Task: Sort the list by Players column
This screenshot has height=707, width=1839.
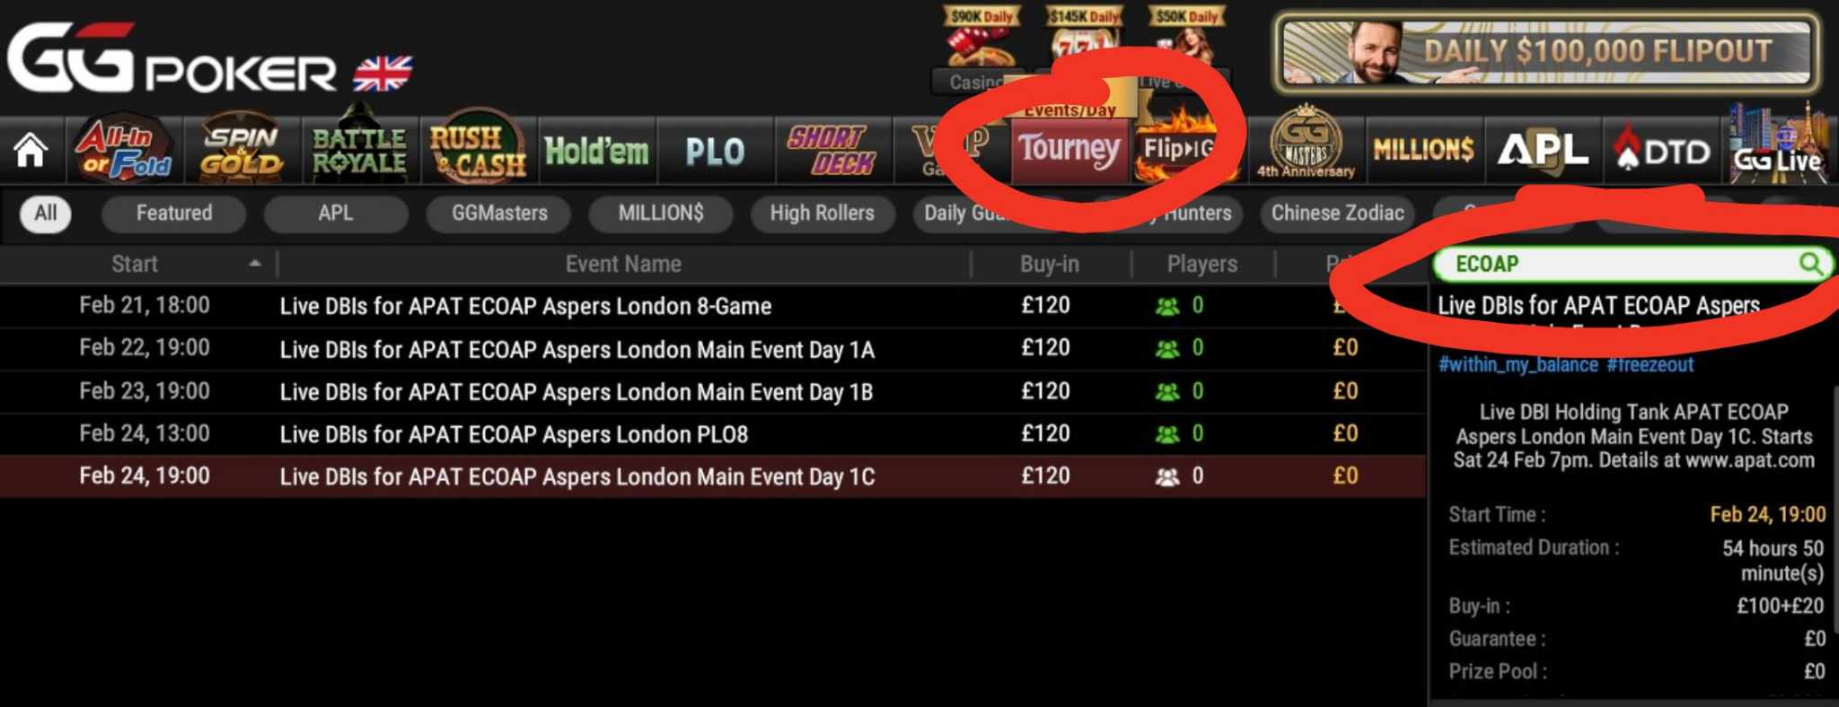Action: pos(1201,264)
